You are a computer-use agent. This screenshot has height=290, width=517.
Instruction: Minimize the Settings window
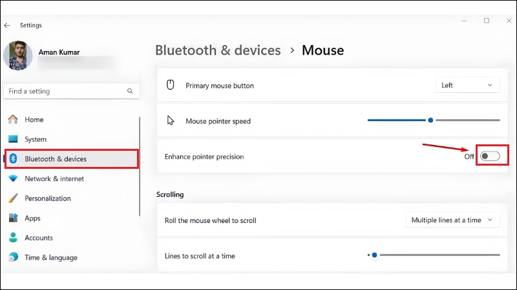click(x=464, y=21)
